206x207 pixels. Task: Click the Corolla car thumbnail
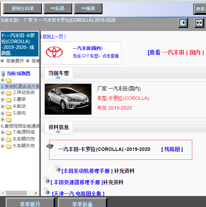(68, 99)
